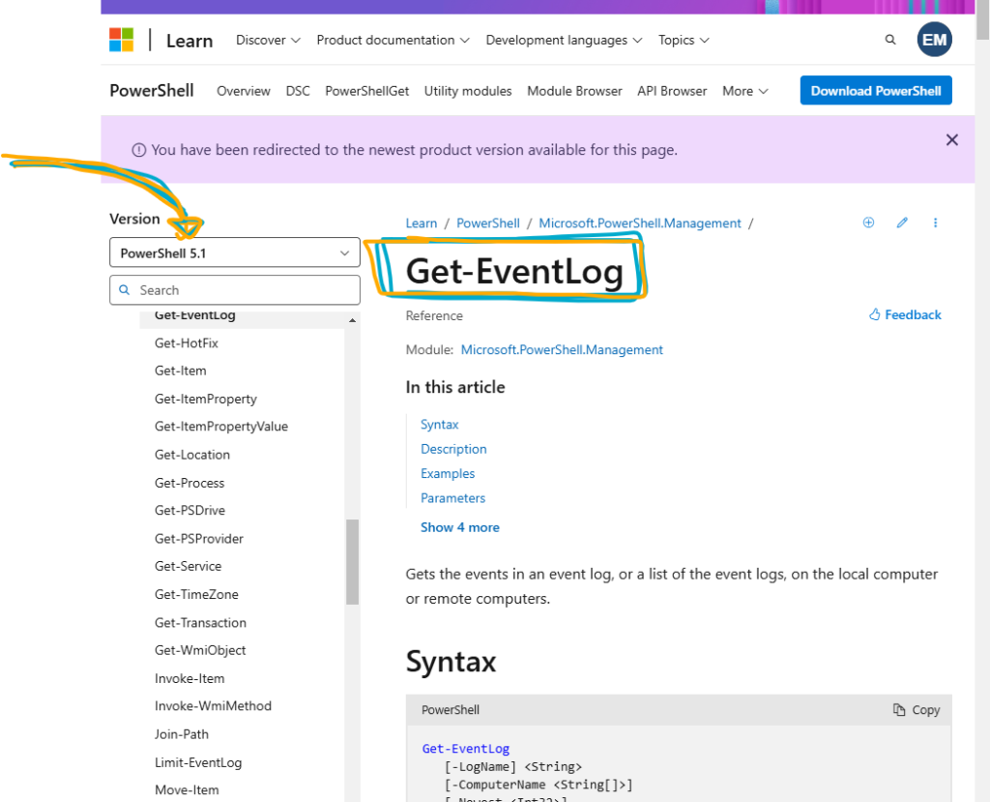990x802 pixels.
Task: Select Get-PSDrive in the sidebar
Action: tap(190, 511)
